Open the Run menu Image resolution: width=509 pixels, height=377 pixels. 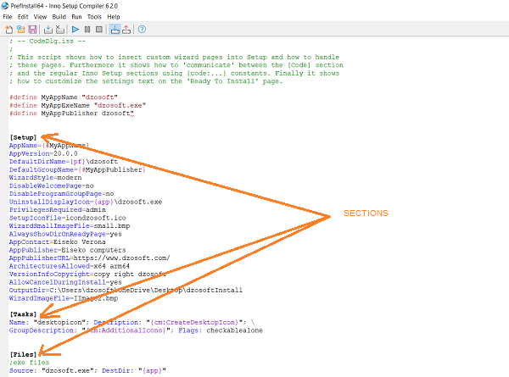coord(76,17)
